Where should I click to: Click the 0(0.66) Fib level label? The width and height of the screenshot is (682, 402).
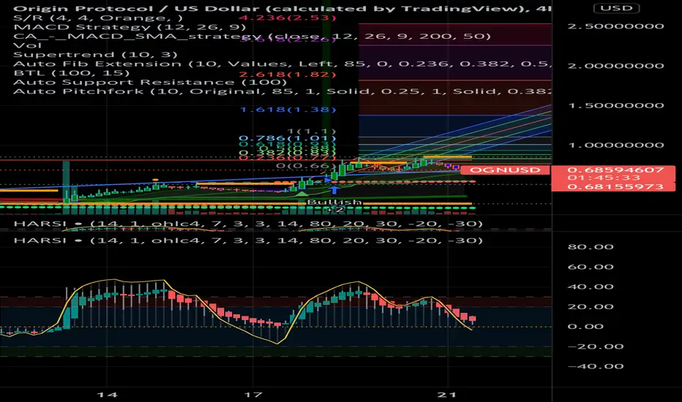pyautogui.click(x=306, y=166)
